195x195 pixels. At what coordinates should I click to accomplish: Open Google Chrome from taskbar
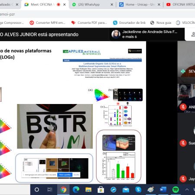point(63,189)
